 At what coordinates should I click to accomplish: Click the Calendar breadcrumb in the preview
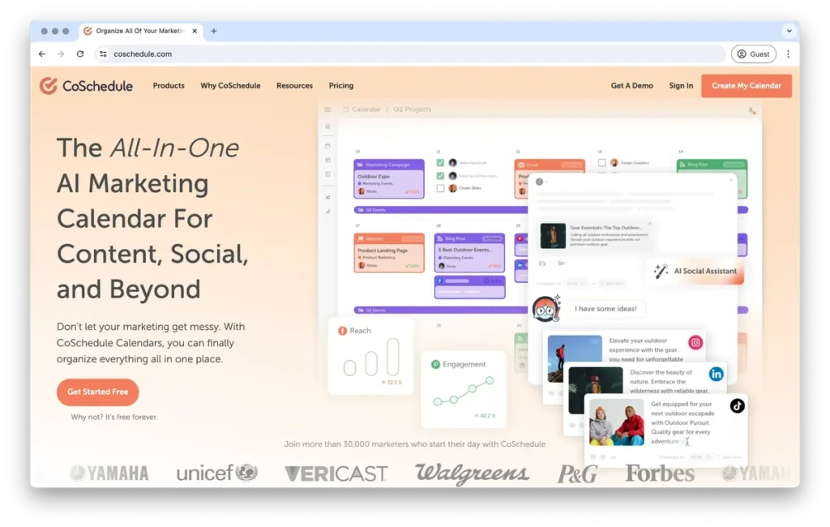click(366, 109)
